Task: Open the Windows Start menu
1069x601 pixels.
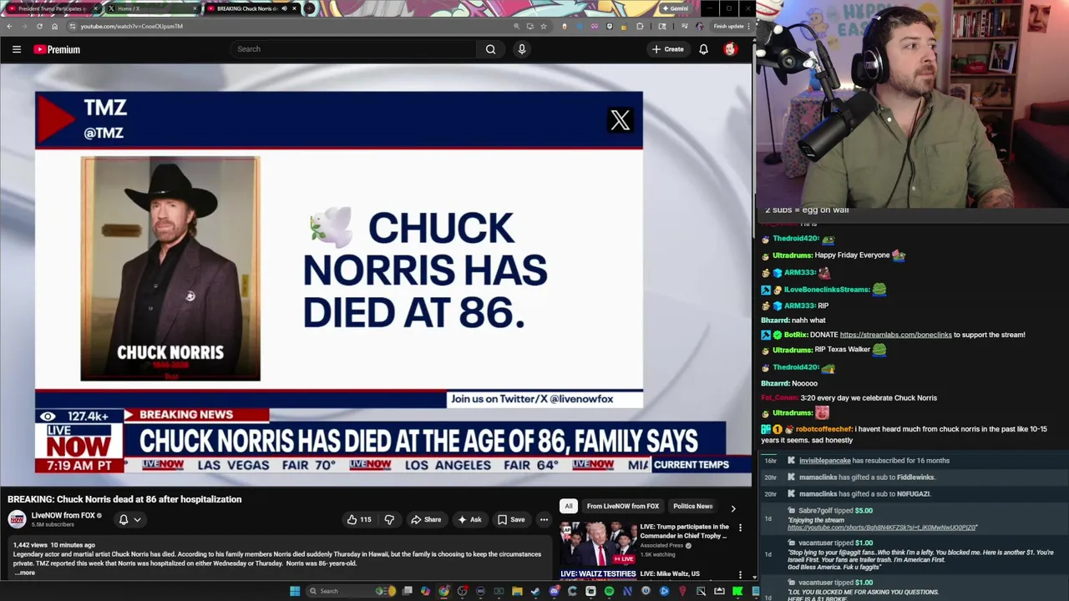Action: pos(294,591)
